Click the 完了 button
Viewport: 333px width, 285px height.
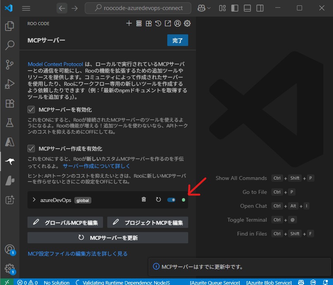pos(178,40)
